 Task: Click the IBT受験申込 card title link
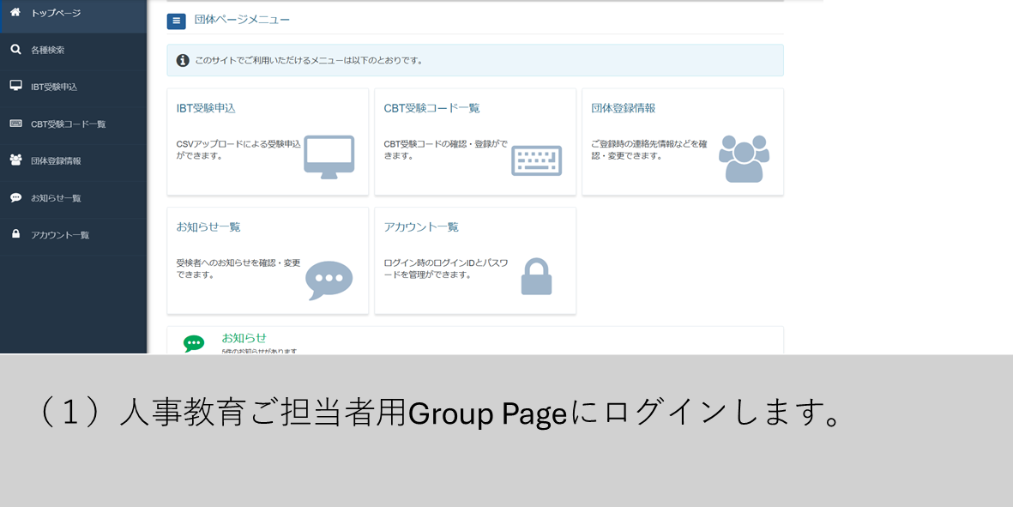(206, 108)
